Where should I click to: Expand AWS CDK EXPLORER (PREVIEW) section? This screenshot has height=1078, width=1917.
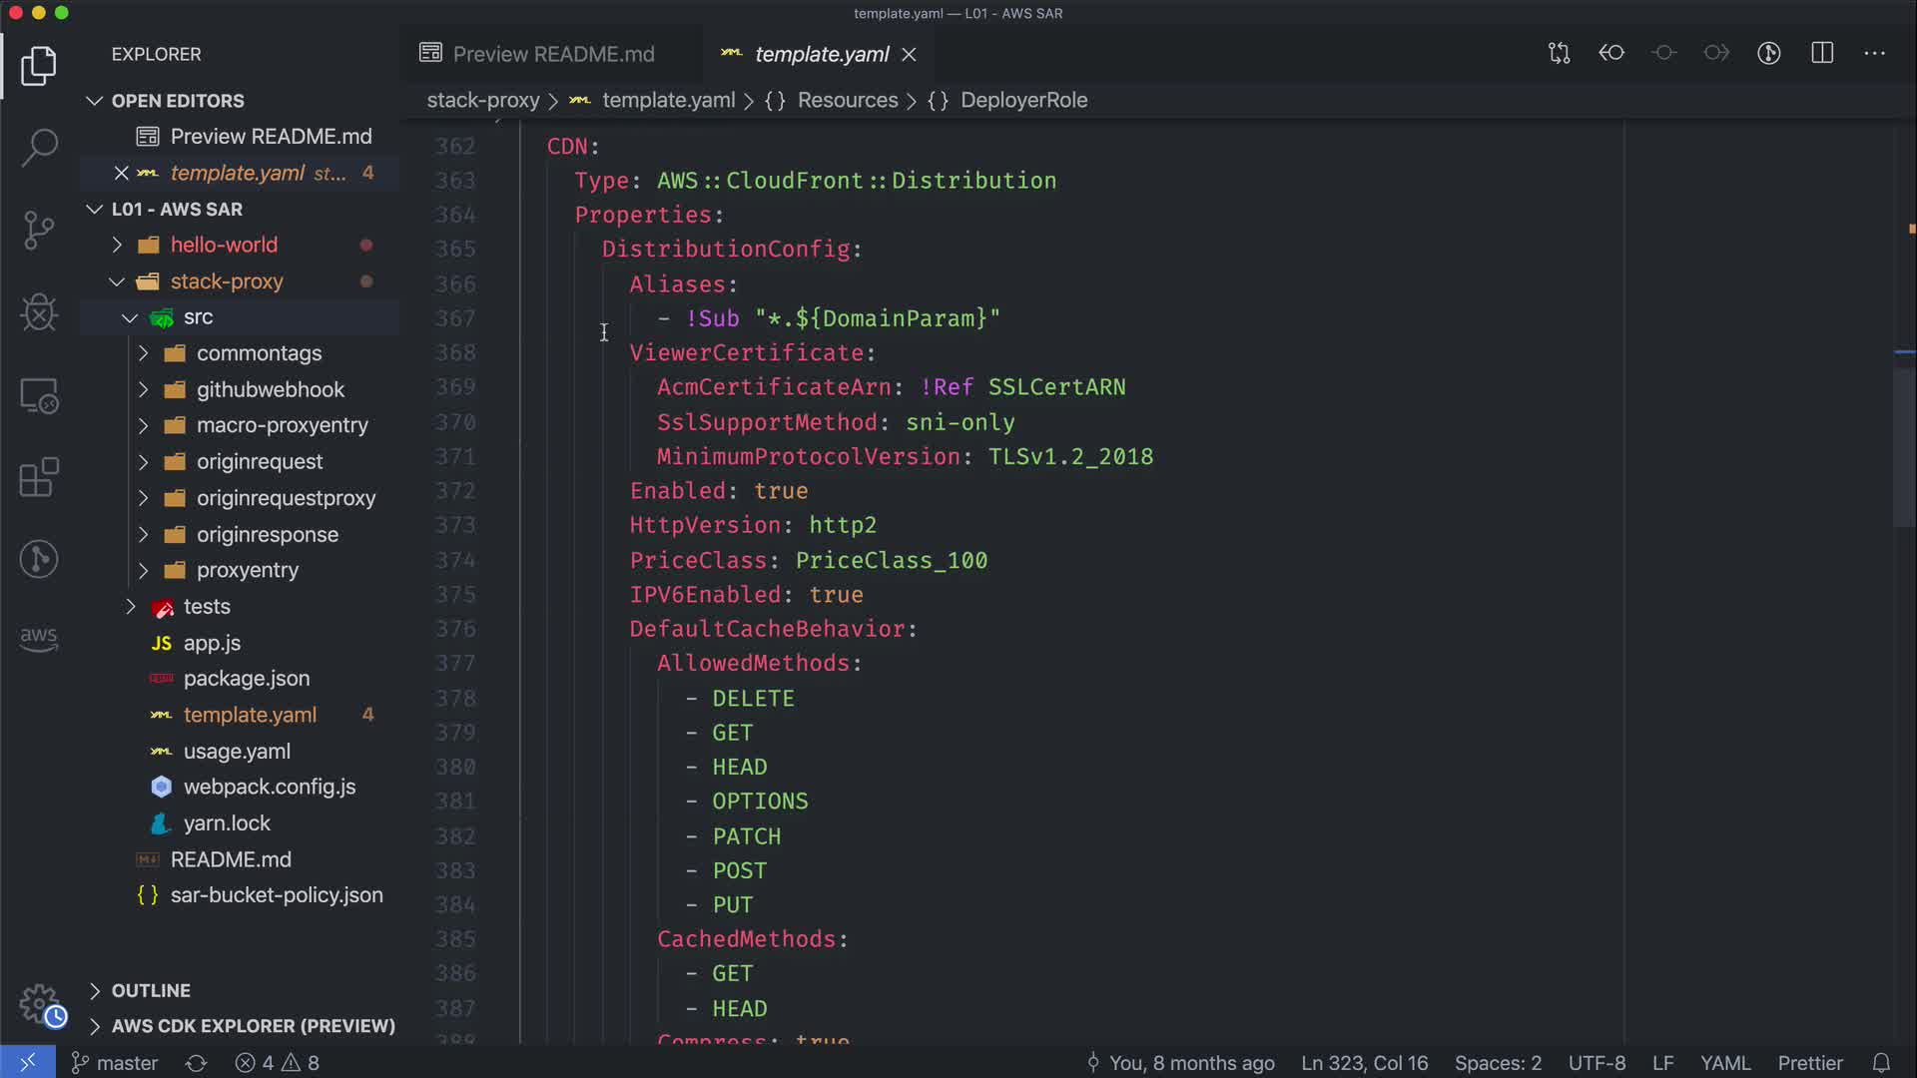253,1026
